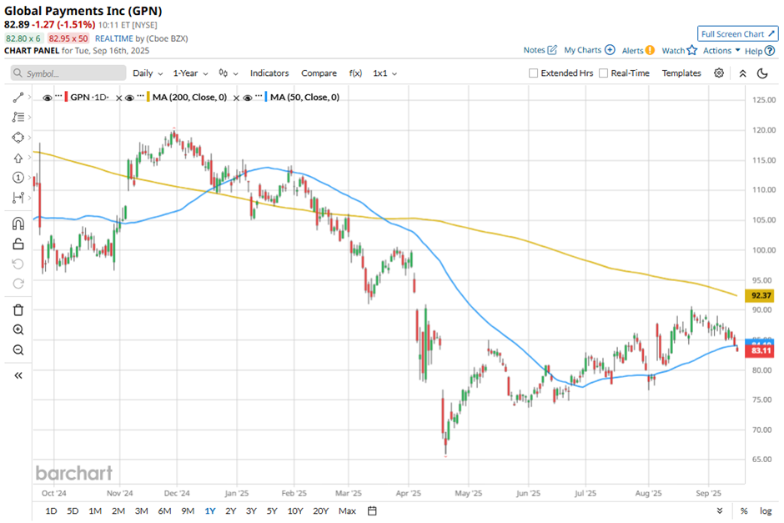The width and height of the screenshot is (784, 523).
Task: Open Templates
Action: tap(681, 73)
